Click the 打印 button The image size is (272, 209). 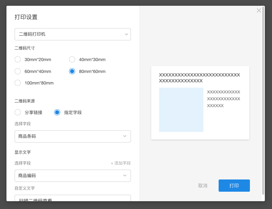click(234, 186)
